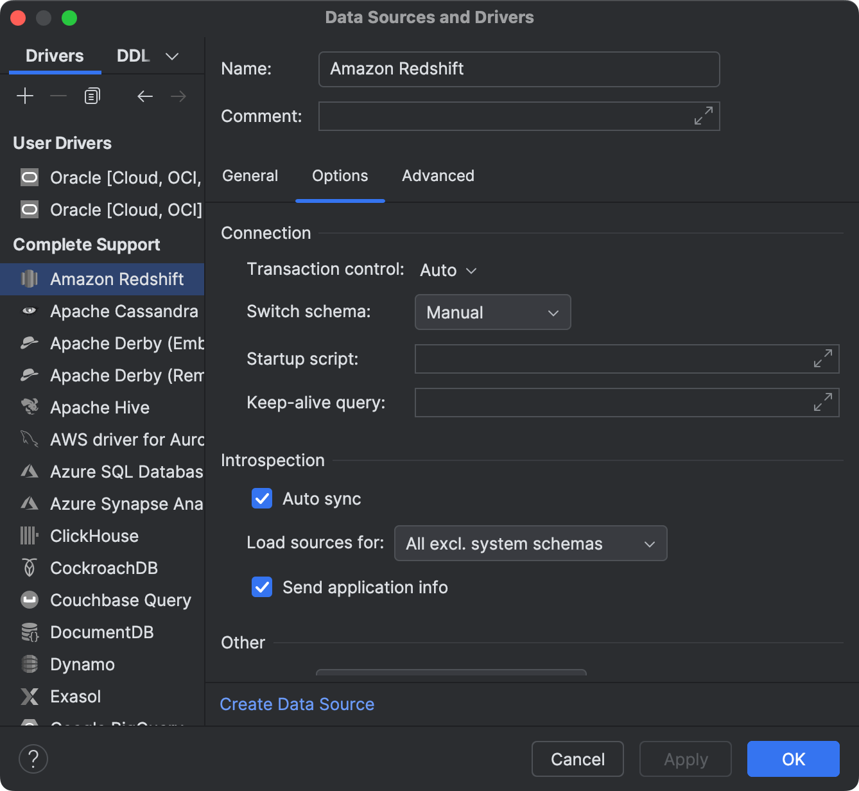Navigate forward using the right arrow icon
Image resolution: width=859 pixels, height=791 pixels.
pyautogui.click(x=178, y=96)
